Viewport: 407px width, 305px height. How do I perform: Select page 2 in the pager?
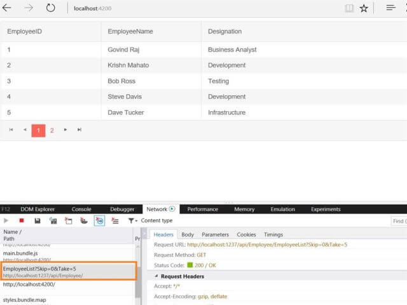(x=52, y=130)
